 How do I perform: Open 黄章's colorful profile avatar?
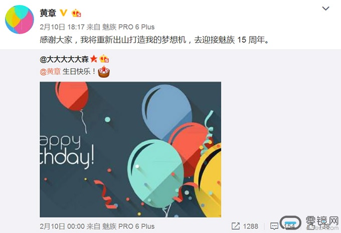[20, 20]
